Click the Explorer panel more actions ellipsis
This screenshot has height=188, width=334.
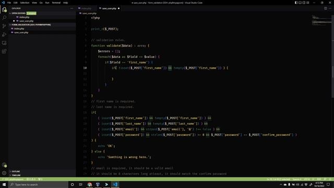pyautogui.click(x=71, y=8)
